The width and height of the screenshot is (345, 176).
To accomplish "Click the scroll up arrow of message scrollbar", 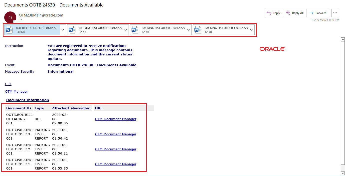I will (343, 39).
